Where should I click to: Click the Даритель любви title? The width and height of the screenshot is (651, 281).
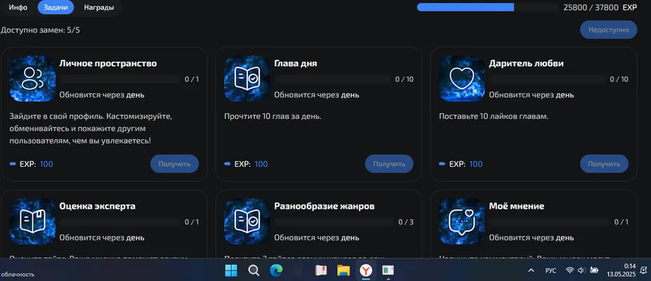(526, 63)
